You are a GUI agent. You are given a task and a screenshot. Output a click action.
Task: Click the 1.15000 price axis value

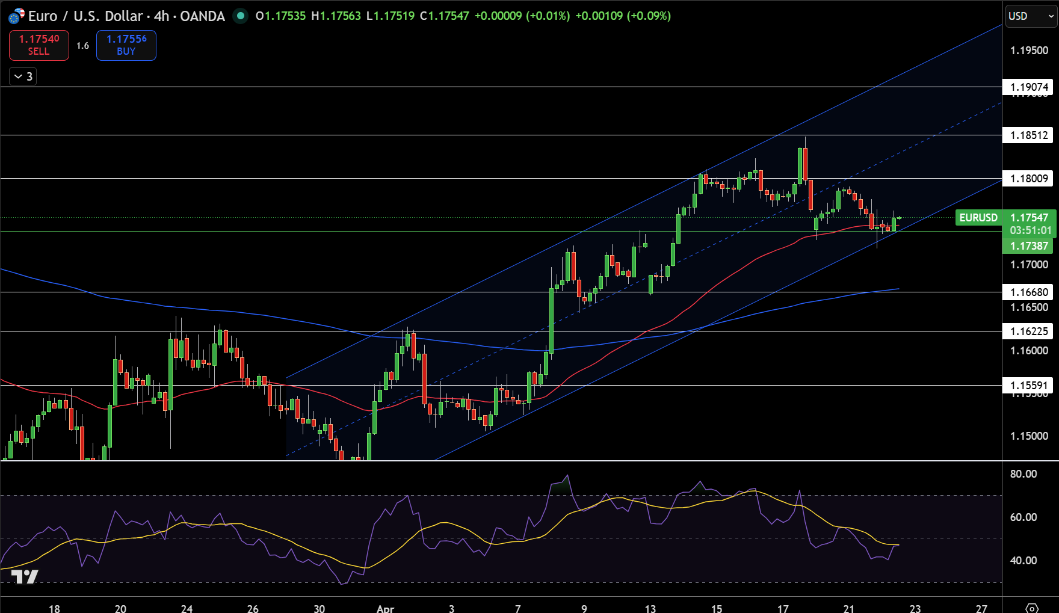click(1029, 436)
